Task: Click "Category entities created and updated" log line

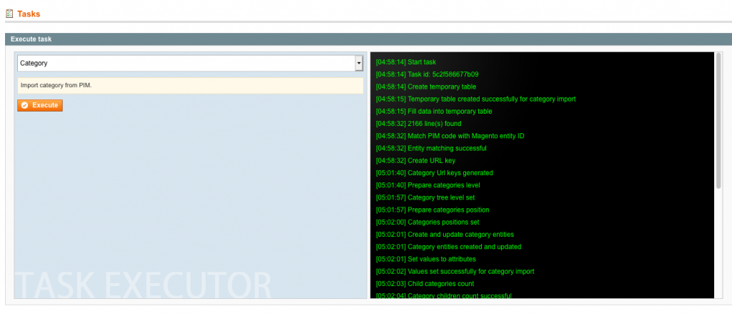Action: coord(448,247)
